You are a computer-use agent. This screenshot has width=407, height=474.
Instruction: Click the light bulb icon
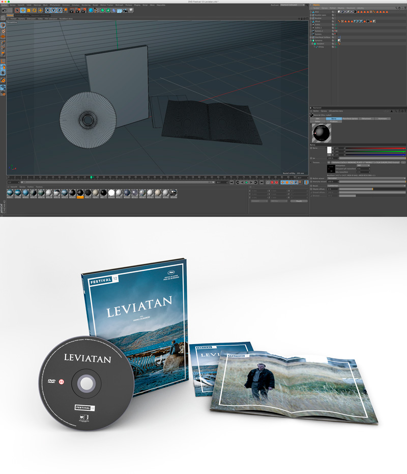pyautogui.click(x=131, y=10)
